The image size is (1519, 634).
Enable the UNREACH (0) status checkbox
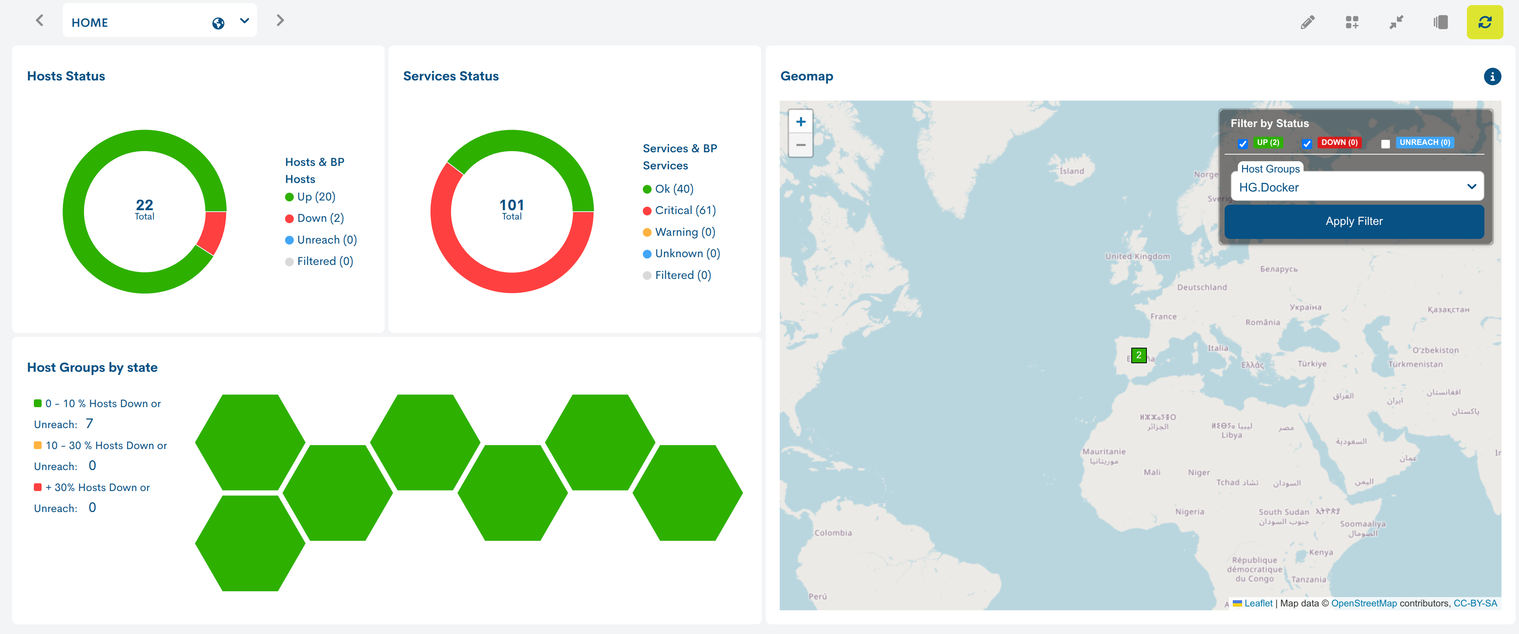pyautogui.click(x=1385, y=144)
